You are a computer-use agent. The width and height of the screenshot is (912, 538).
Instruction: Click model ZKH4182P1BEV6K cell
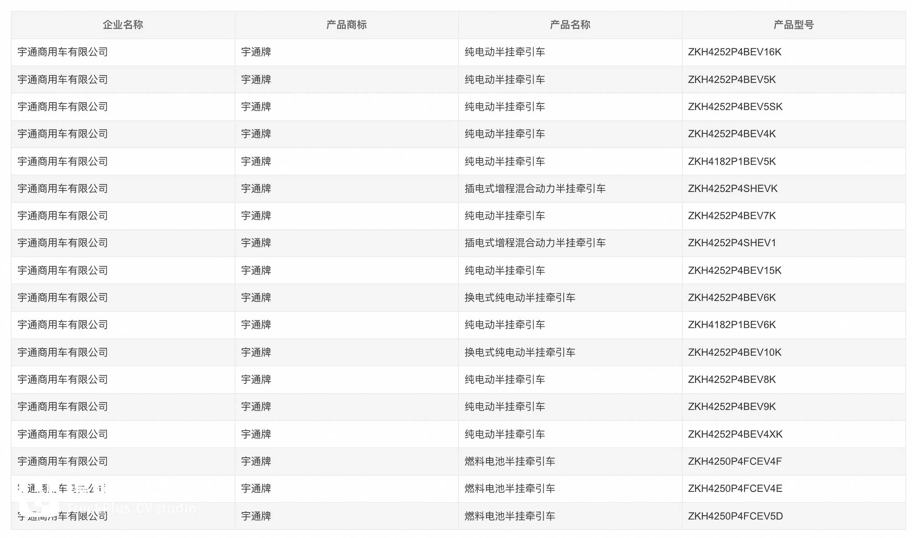point(731,325)
